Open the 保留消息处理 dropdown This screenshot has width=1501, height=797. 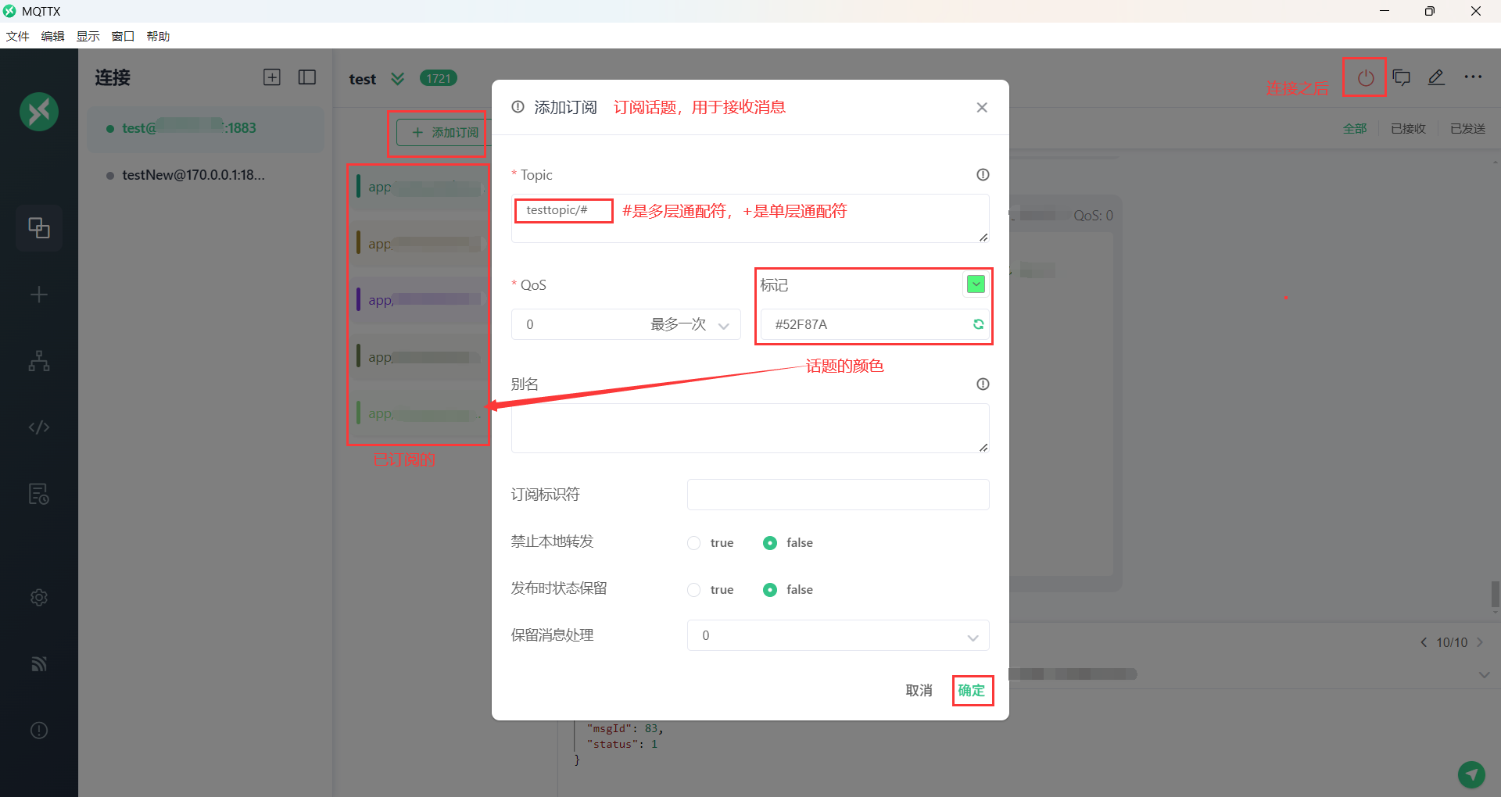(x=837, y=635)
